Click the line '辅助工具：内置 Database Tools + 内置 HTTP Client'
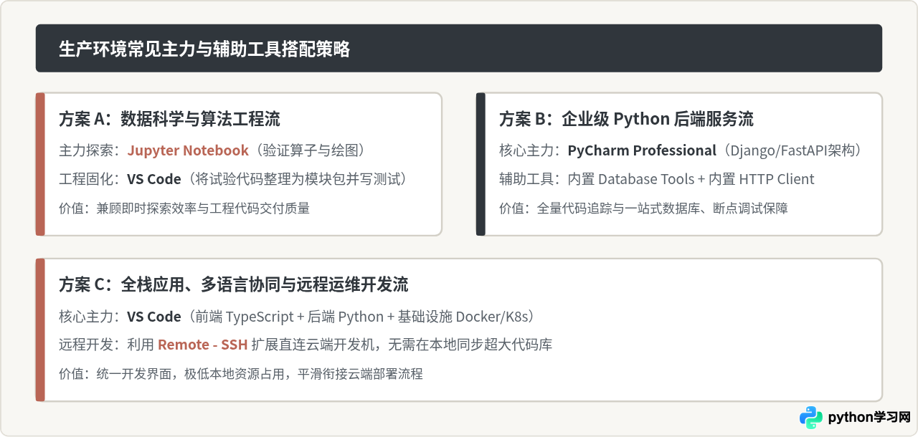This screenshot has height=437, width=918. coord(657,179)
